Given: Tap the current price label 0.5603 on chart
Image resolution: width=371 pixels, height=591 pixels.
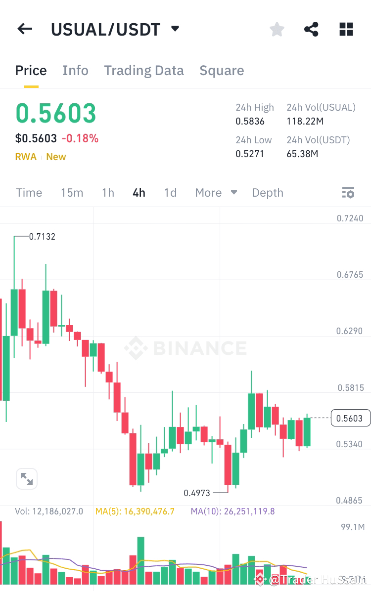Looking at the screenshot, I should point(350,418).
